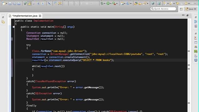
Task: Minimize the editor area
Action: tap(183, 15)
